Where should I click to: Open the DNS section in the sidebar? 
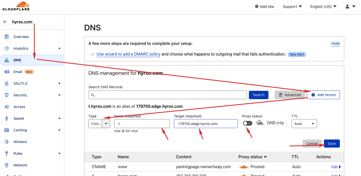tap(17, 60)
